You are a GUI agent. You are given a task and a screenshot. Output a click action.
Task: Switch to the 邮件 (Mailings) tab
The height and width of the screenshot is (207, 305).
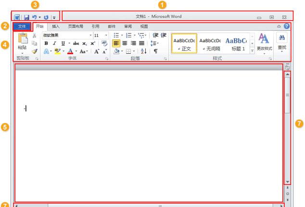[x=112, y=26]
